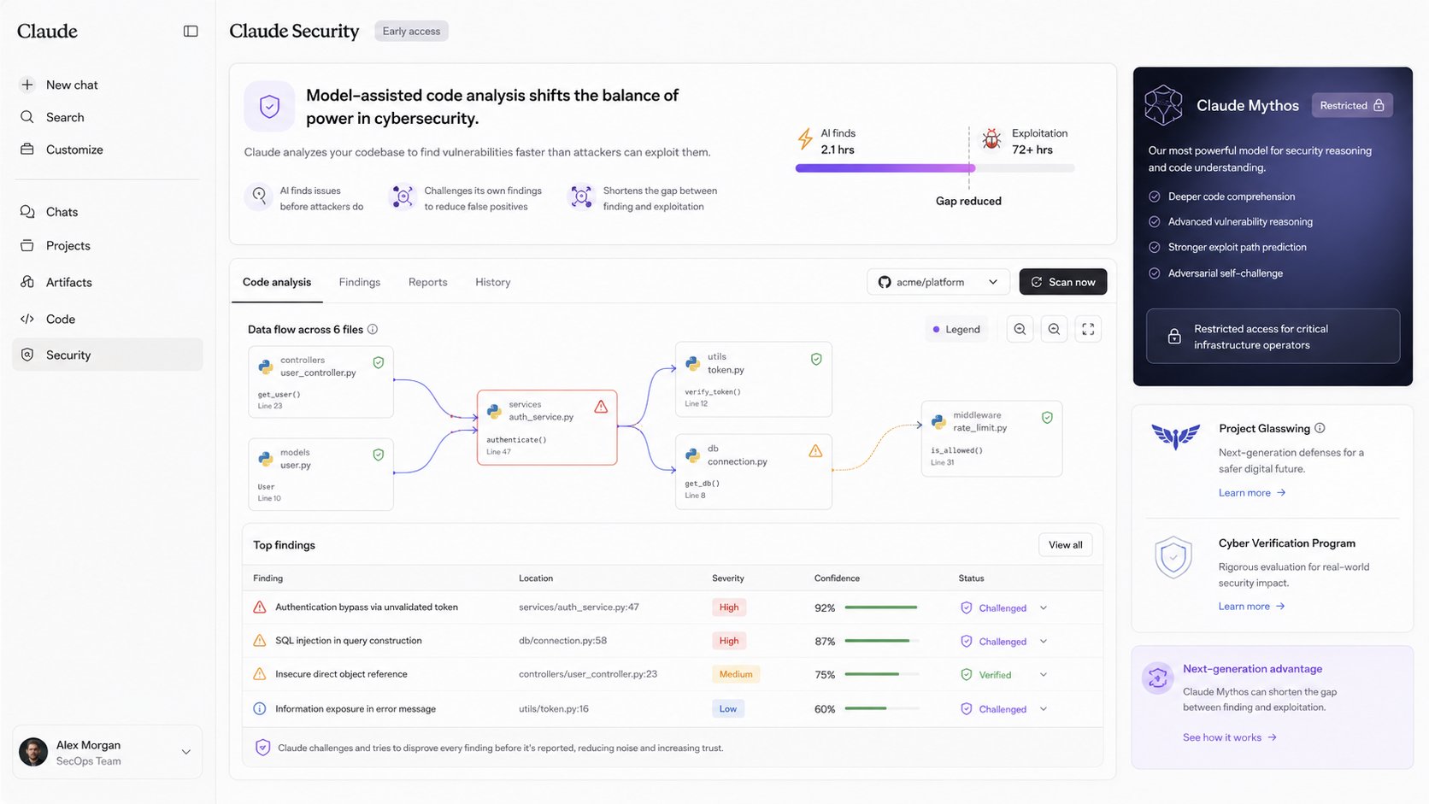Click the Project Glasswing wings logo
The width and height of the screenshot is (1429, 804).
point(1176,437)
